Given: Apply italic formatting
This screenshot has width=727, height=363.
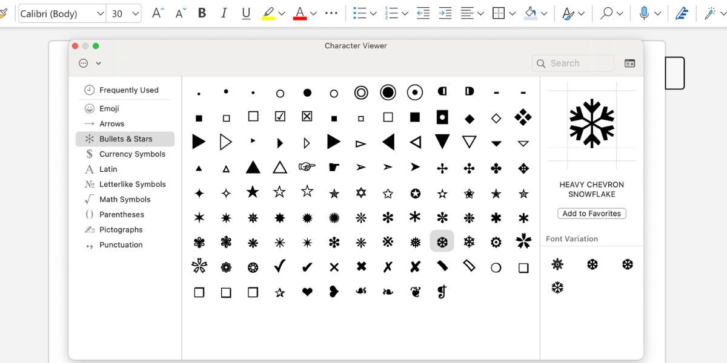Looking at the screenshot, I should [x=224, y=13].
